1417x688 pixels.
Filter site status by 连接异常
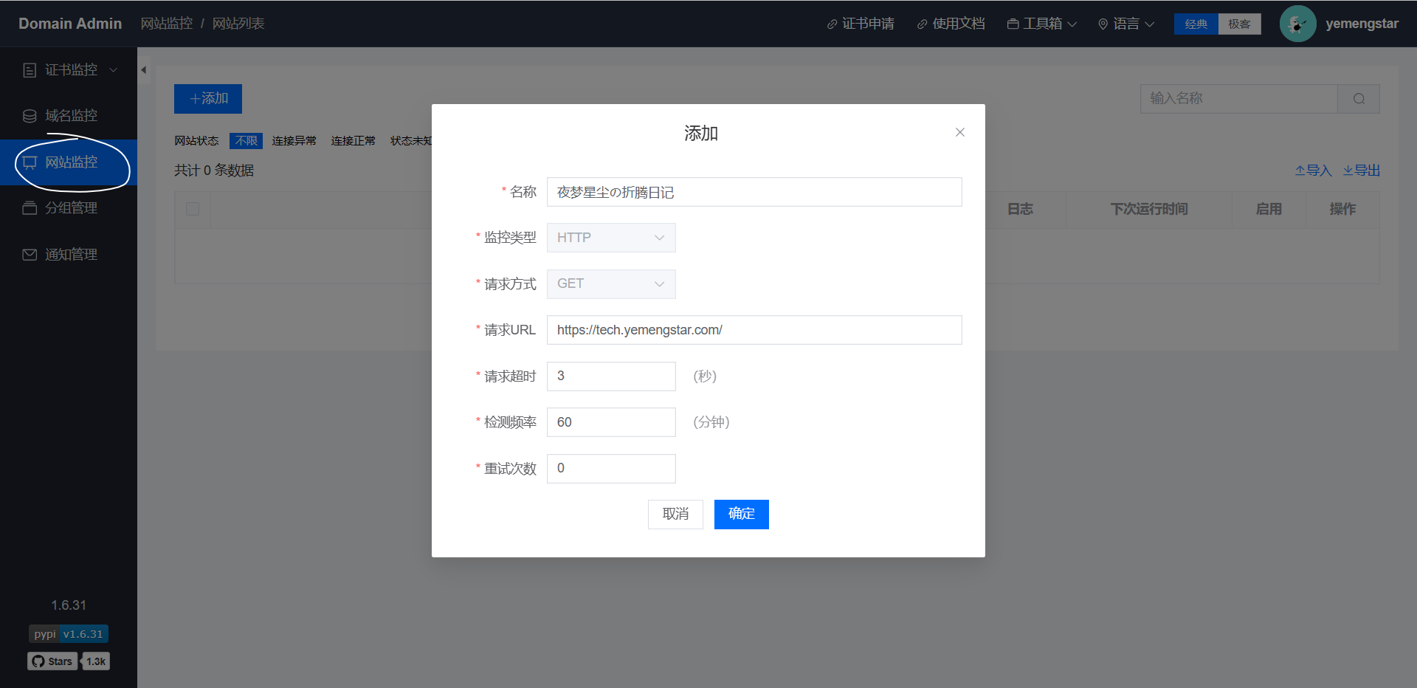(x=294, y=141)
